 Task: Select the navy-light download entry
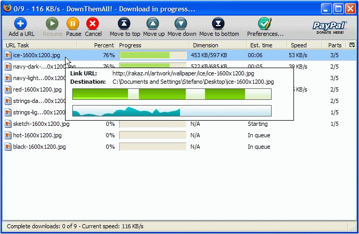pyautogui.click(x=40, y=78)
